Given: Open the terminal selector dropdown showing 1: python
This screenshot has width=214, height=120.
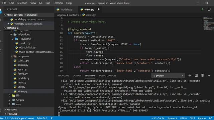Looking at the screenshot, I should coord(168,76).
